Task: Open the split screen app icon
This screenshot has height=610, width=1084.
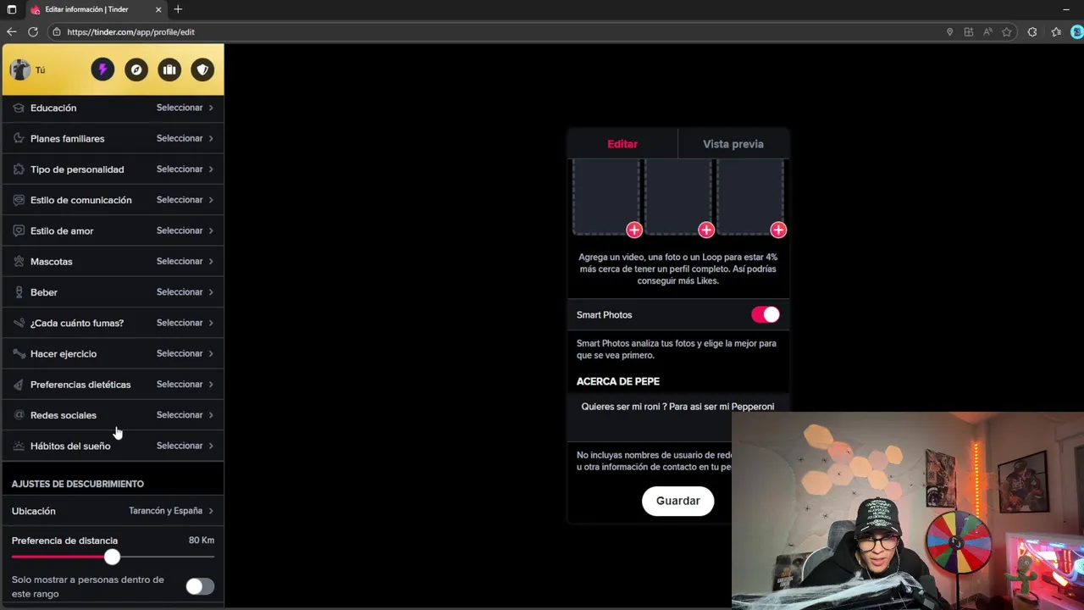Action: click(969, 32)
